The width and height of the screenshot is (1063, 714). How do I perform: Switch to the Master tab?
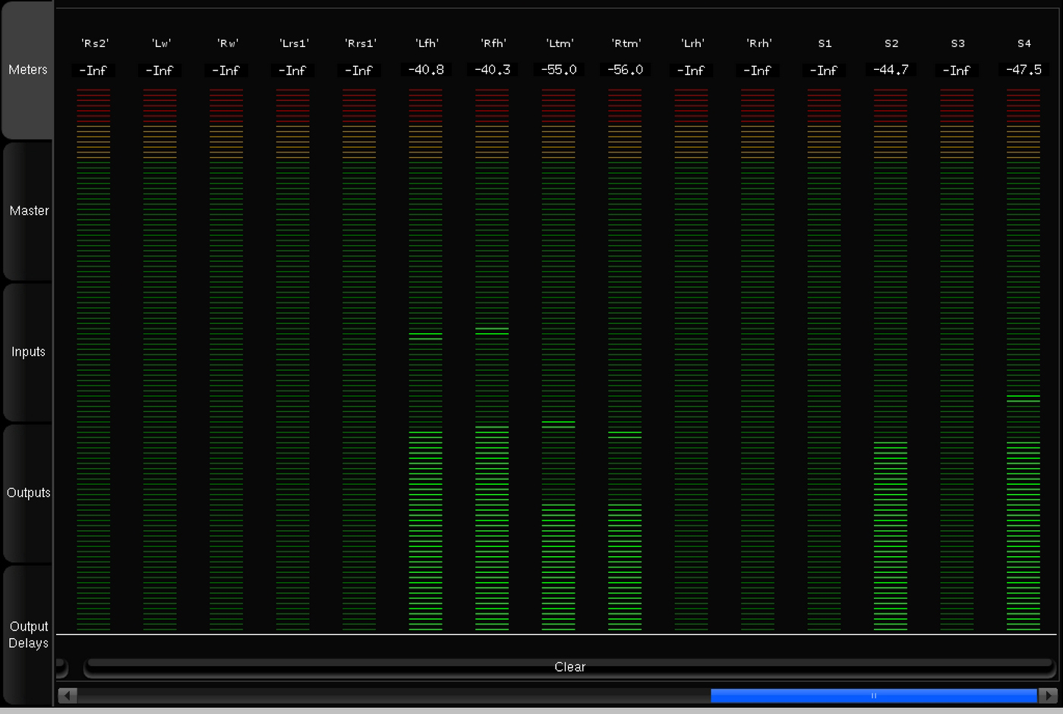28,211
